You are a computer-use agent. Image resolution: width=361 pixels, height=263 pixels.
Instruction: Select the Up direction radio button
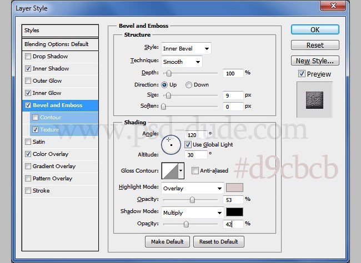164,85
